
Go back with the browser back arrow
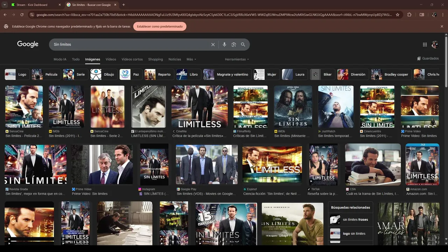(x=5, y=15)
